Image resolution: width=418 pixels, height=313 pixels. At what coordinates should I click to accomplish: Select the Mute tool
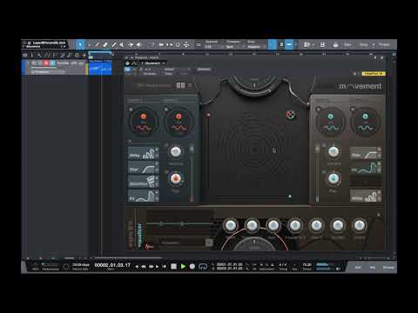tap(122, 44)
